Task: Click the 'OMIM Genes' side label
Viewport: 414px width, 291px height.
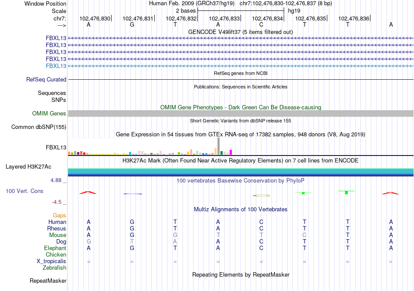Action: coord(49,113)
